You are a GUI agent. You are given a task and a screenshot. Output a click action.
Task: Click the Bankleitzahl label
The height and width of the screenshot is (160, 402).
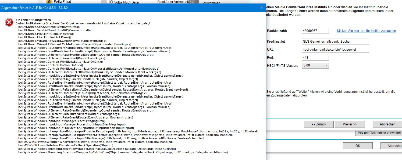(x=277, y=31)
